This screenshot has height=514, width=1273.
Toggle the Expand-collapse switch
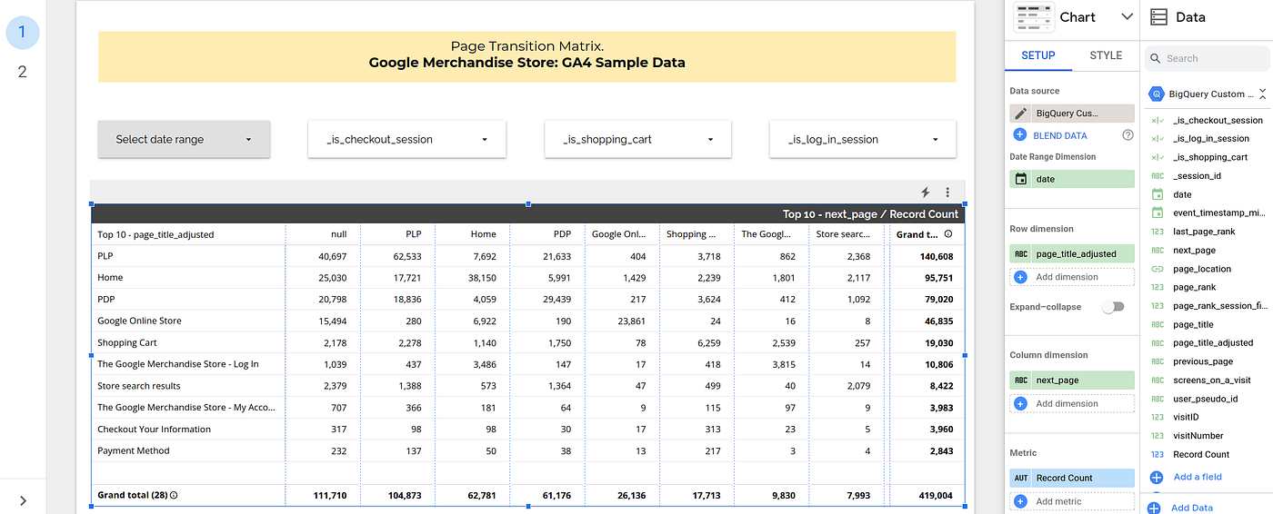click(1113, 307)
